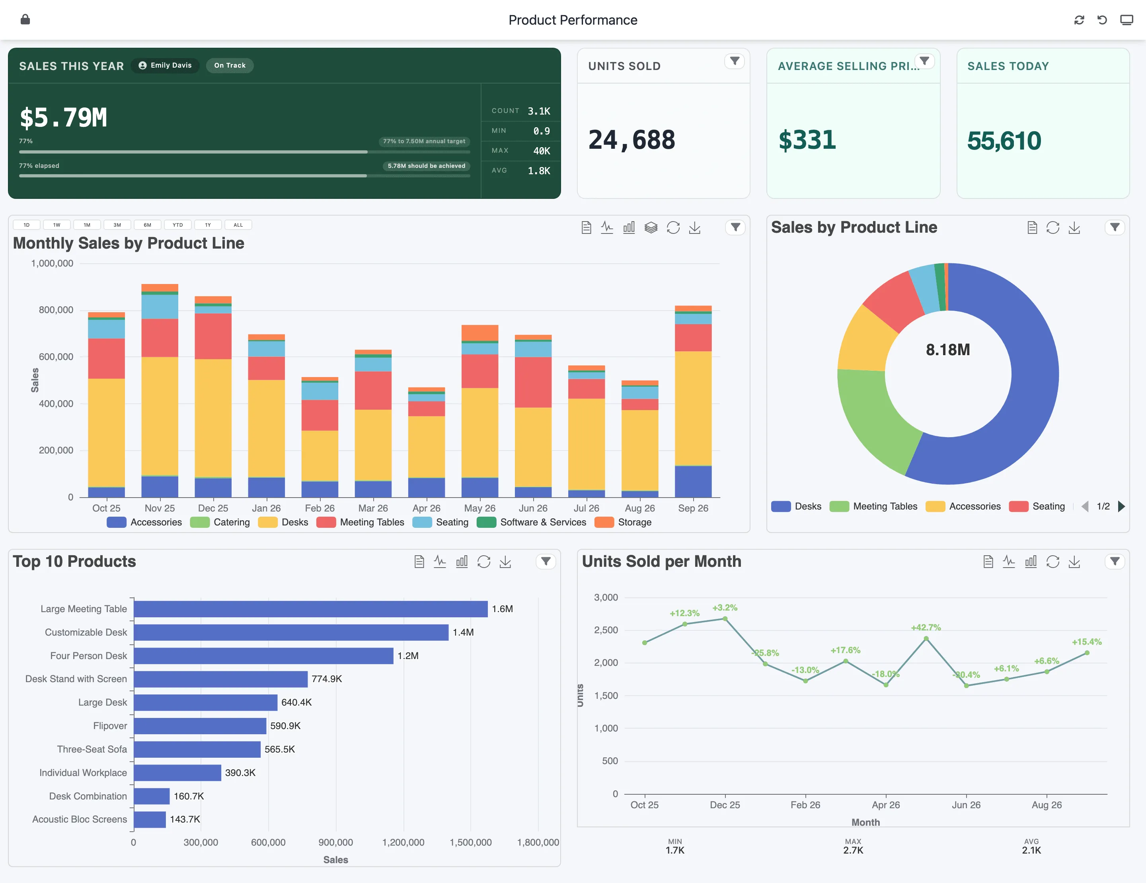Switch Top 10 Products to line chart
The width and height of the screenshot is (1146, 883).
point(440,562)
